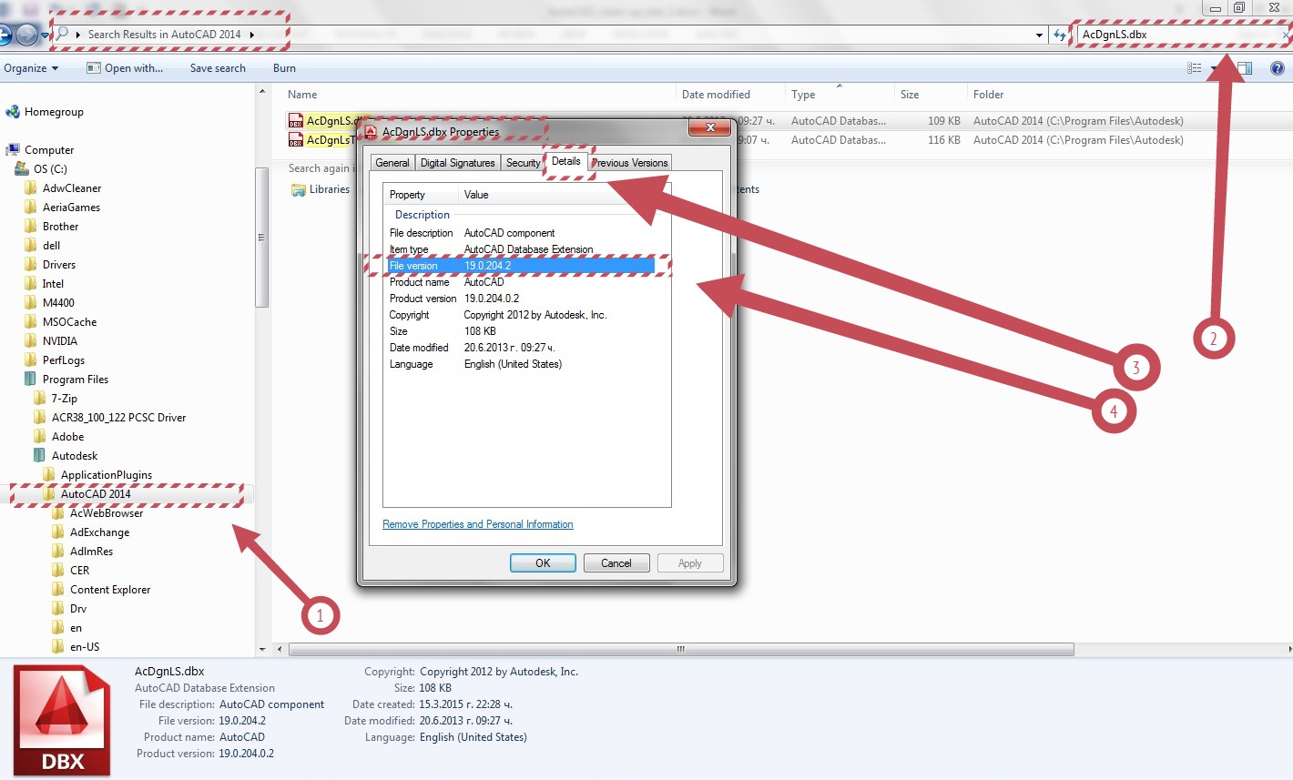
Task: Open the M4400 folder
Action: [x=49, y=303]
